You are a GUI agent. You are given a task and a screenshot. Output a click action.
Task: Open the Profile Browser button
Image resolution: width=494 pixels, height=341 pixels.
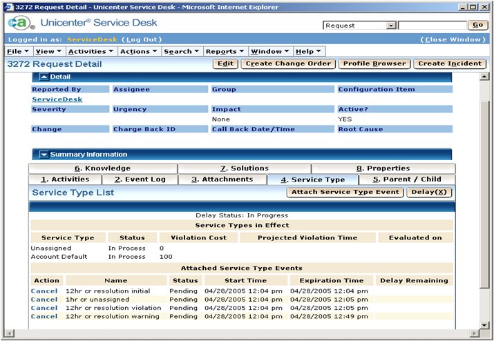coord(374,64)
